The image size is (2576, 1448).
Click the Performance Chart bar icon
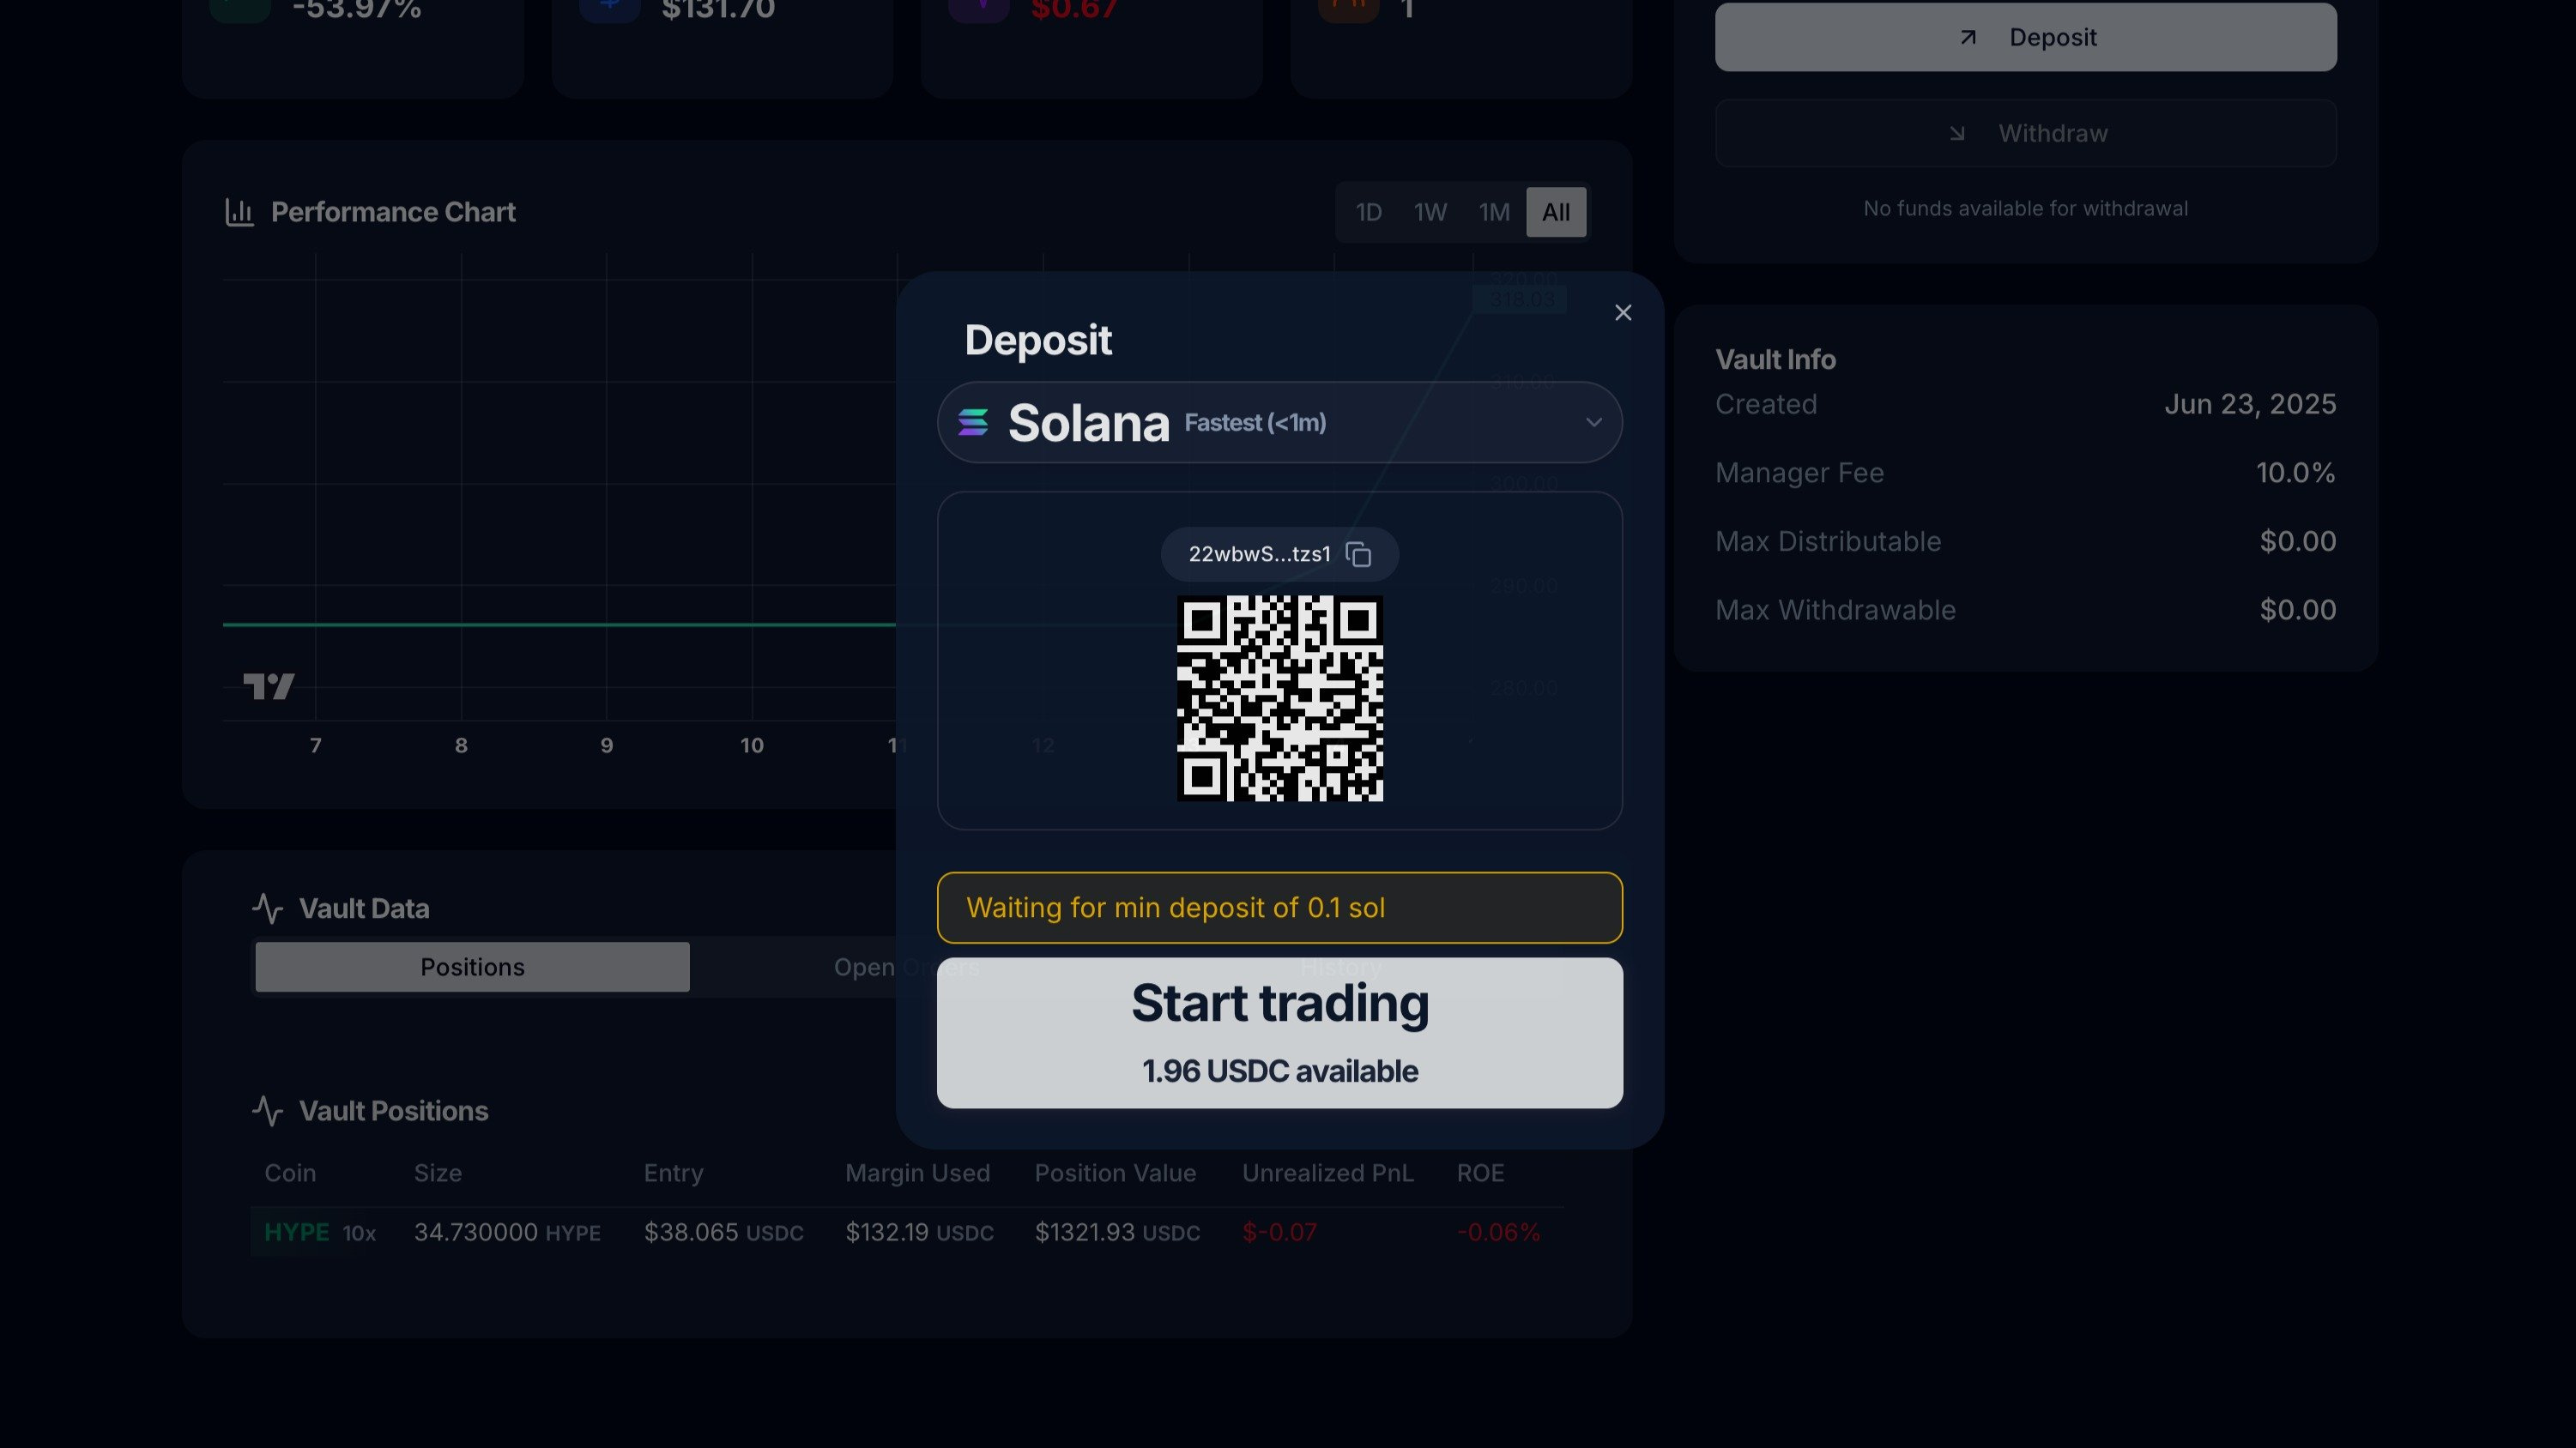239,212
